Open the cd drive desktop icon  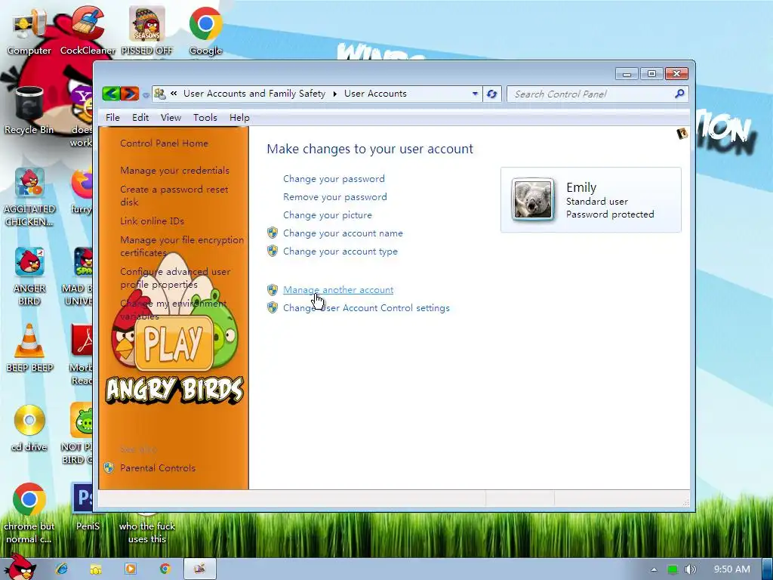[x=29, y=427]
